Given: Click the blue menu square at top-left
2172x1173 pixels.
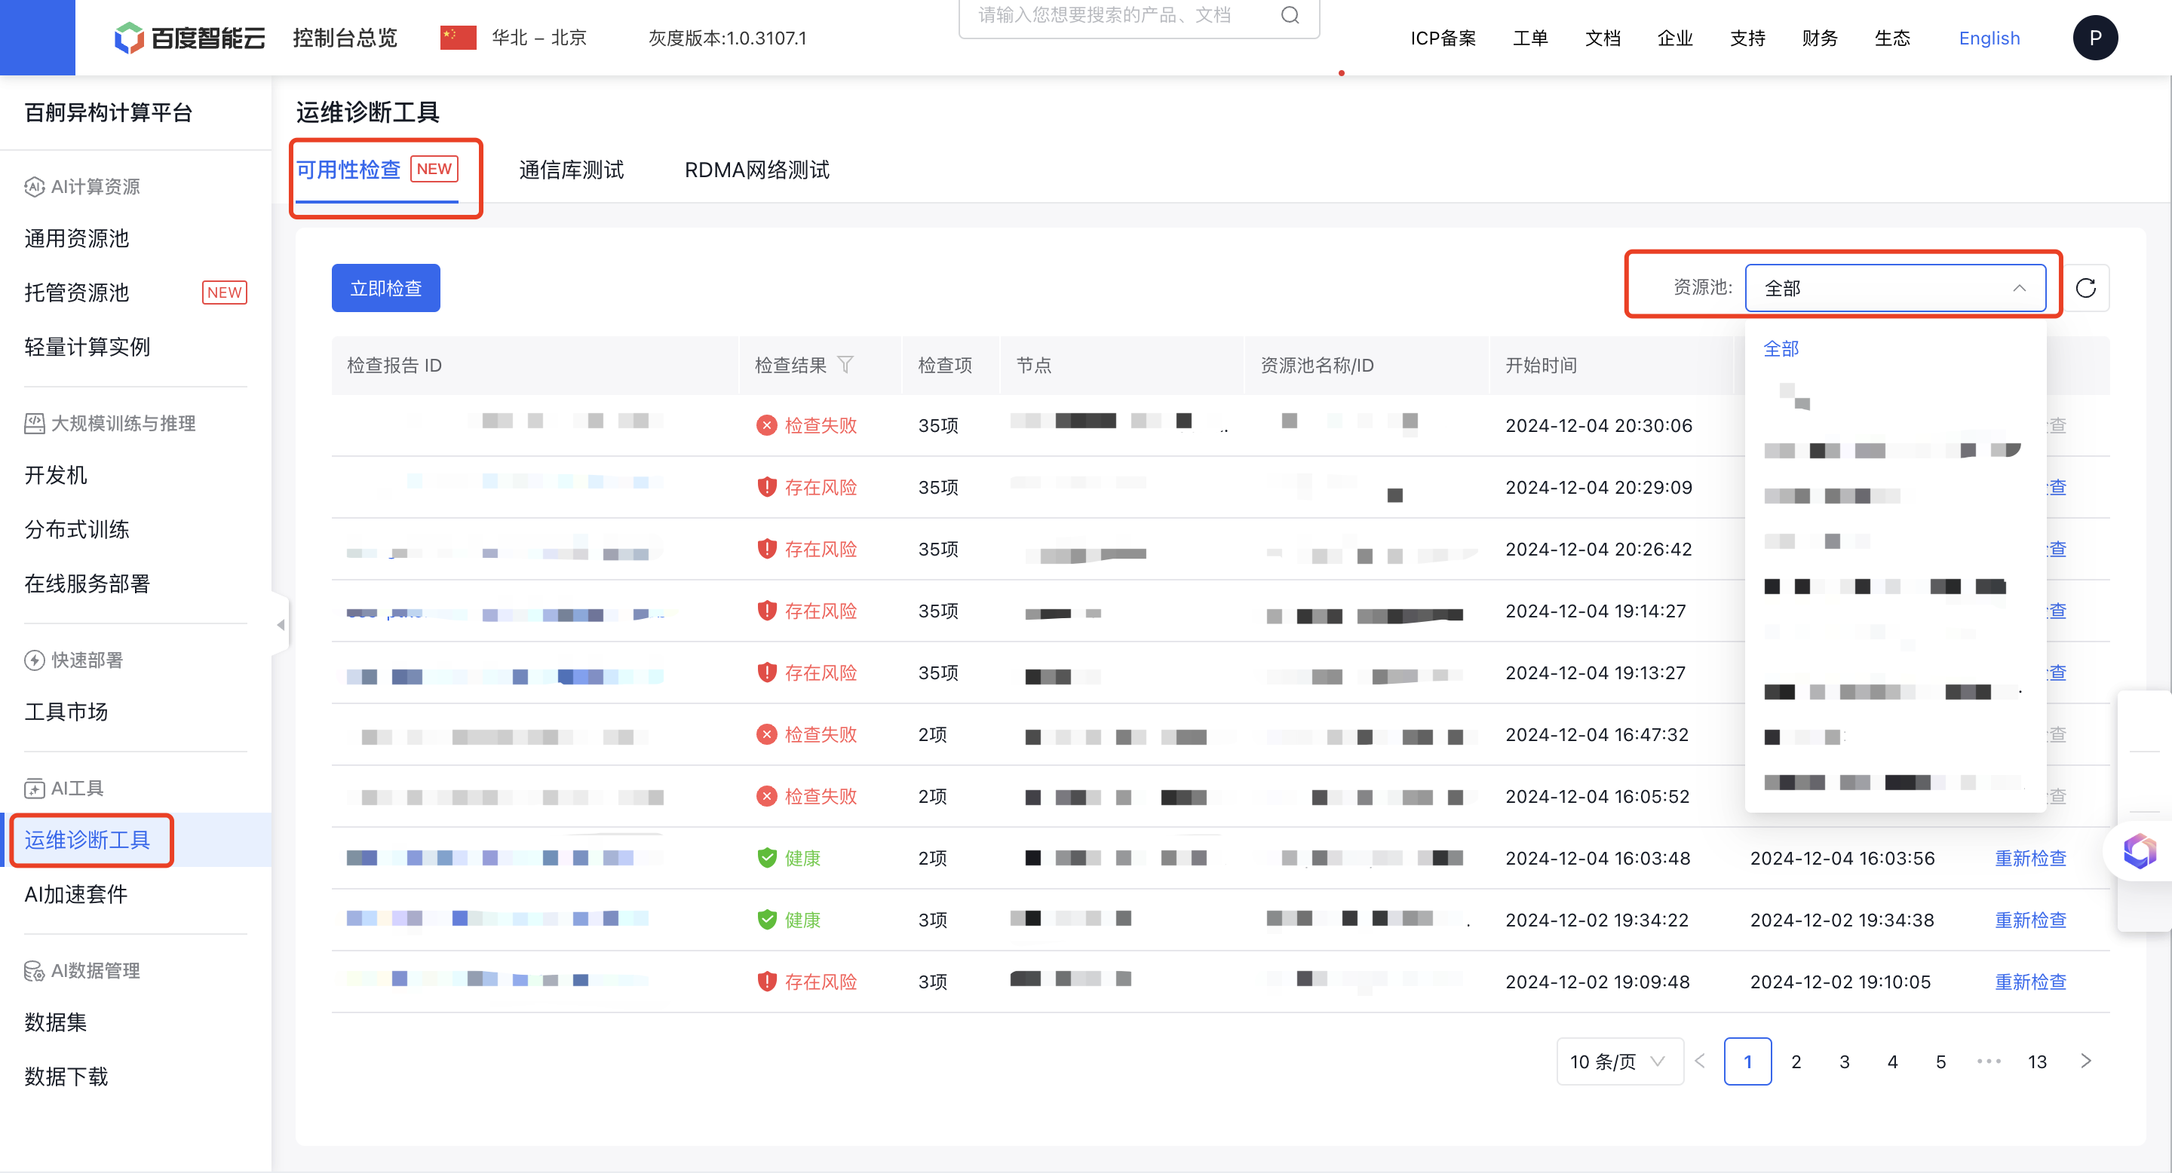Looking at the screenshot, I should pos(37,38).
